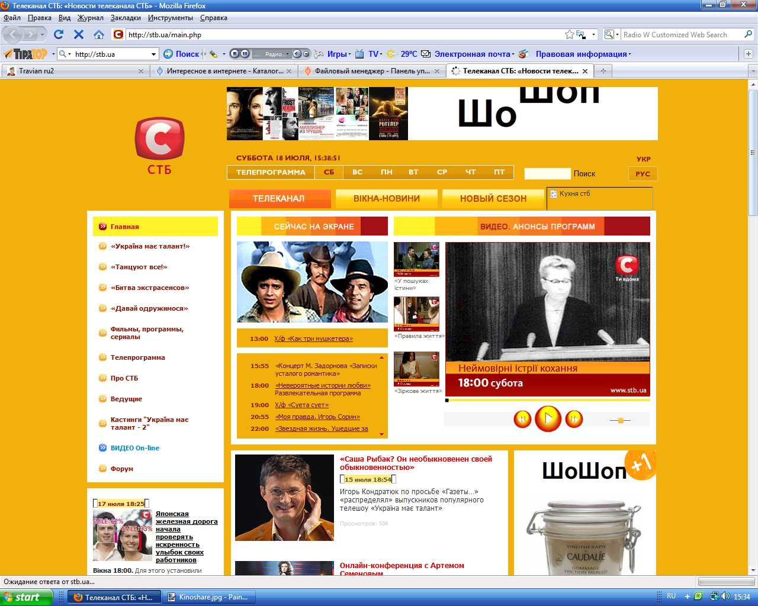The width and height of the screenshot is (758, 606).
Task: Expand the toolbar URL dropdown arrow
Action: 153,54
